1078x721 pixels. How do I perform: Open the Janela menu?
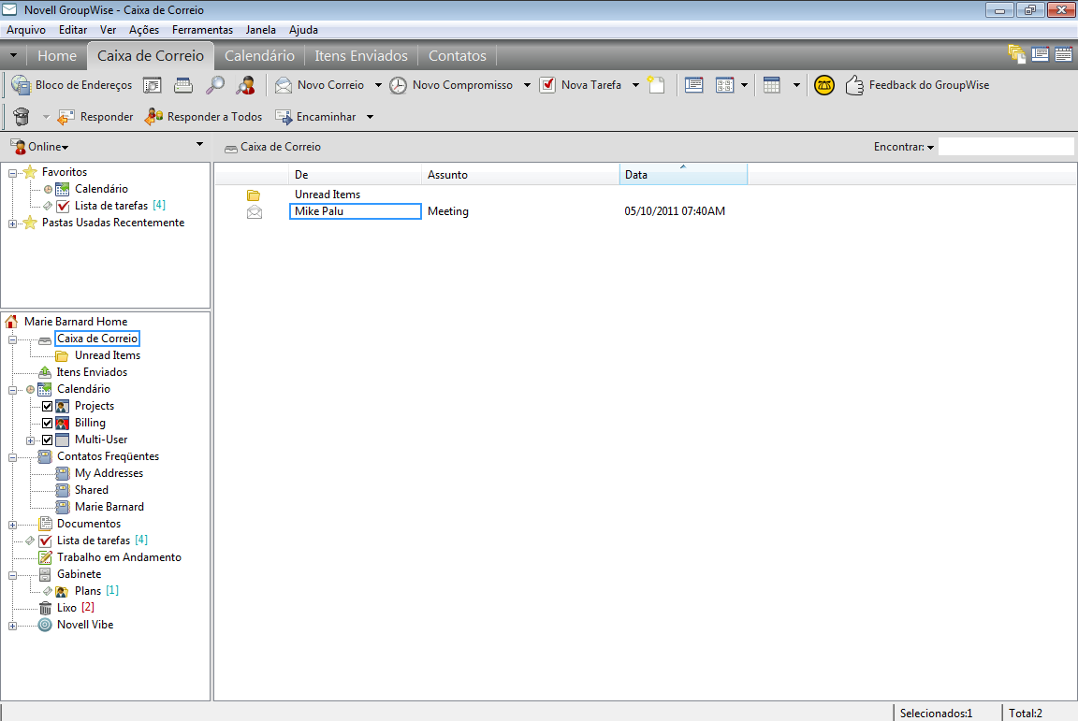point(260,30)
